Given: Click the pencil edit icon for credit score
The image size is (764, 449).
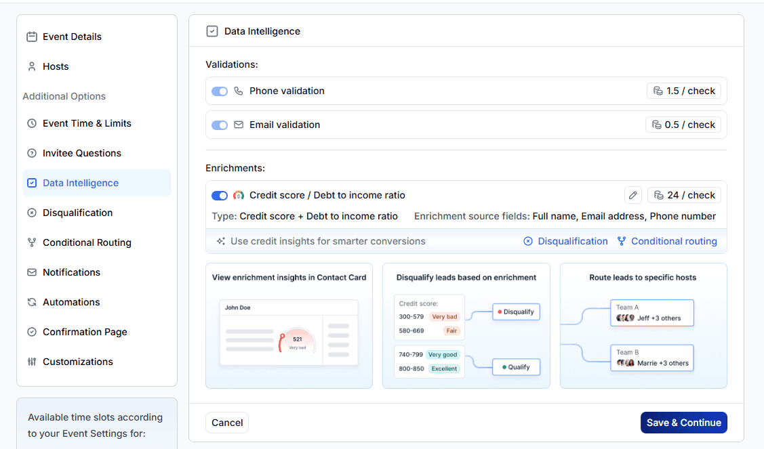Looking at the screenshot, I should [x=632, y=195].
